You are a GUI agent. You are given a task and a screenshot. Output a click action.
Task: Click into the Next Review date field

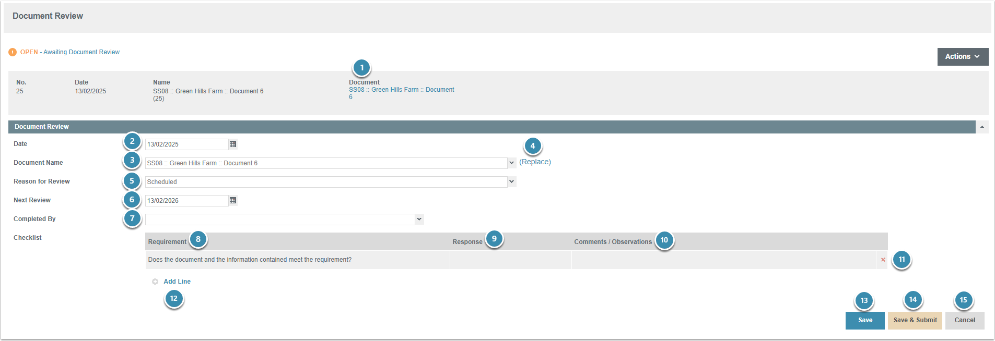(x=186, y=201)
